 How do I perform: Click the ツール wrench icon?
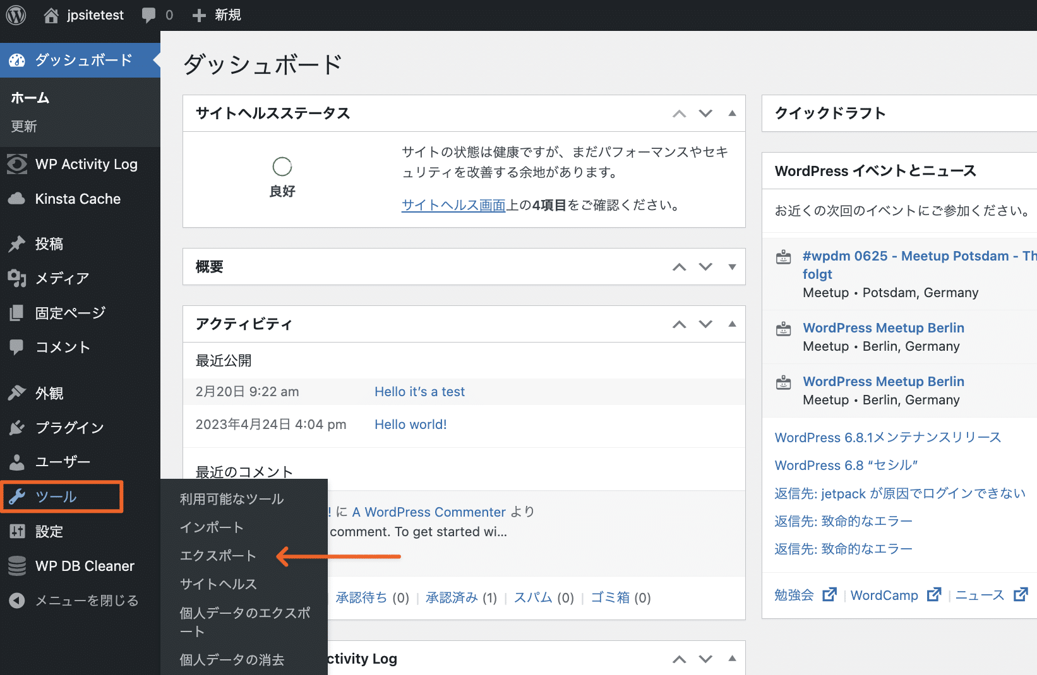(x=16, y=496)
